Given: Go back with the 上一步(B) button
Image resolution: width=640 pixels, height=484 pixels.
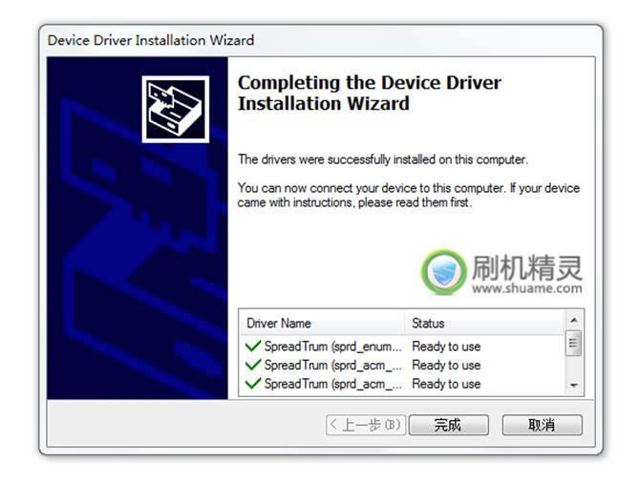Looking at the screenshot, I should coord(366,425).
